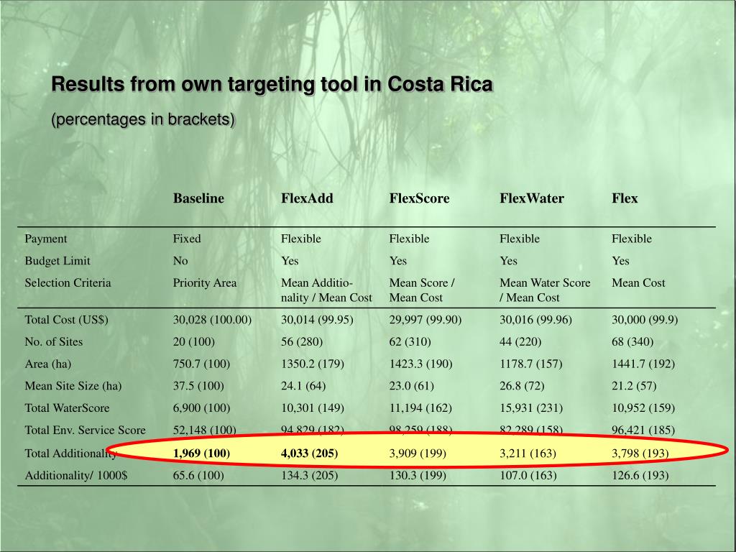The image size is (736, 552).
Task: Click the Baseline column header
Action: coord(198,198)
